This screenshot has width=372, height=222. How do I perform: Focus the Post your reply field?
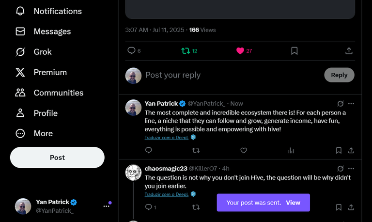pos(232,75)
